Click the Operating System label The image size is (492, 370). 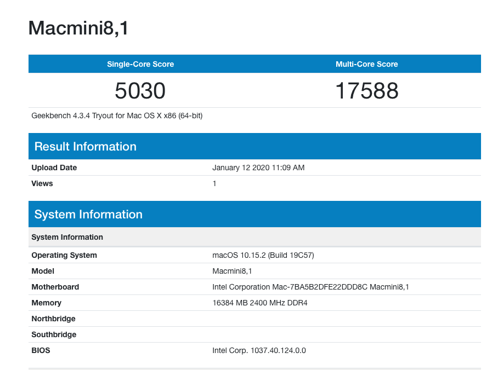(64, 256)
